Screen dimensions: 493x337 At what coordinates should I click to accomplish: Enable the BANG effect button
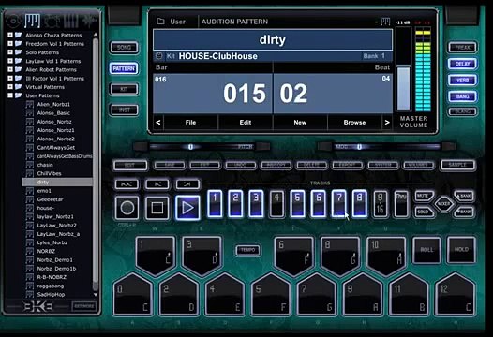click(x=462, y=96)
